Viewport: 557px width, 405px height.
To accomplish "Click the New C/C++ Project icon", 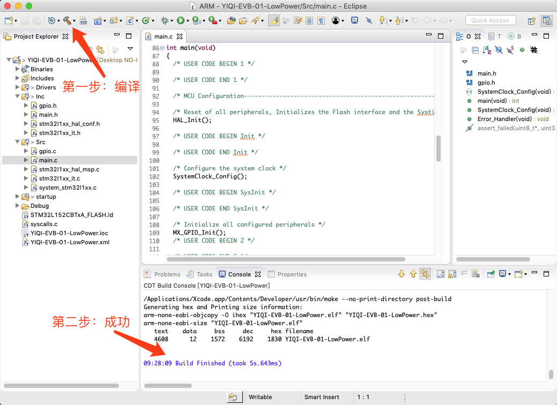I will (98, 20).
